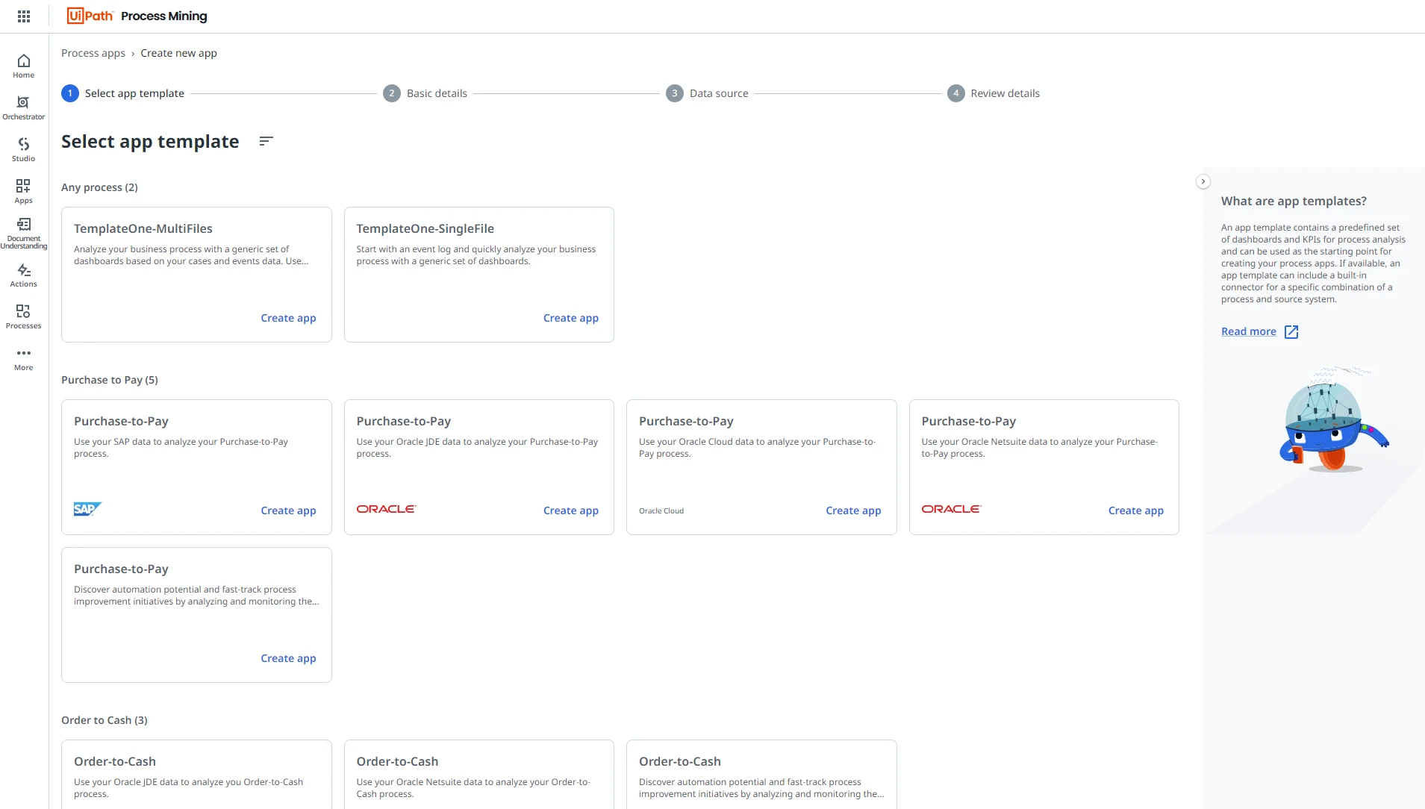The height and width of the screenshot is (809, 1425).
Task: Open Processes from the sidebar
Action: [24, 316]
